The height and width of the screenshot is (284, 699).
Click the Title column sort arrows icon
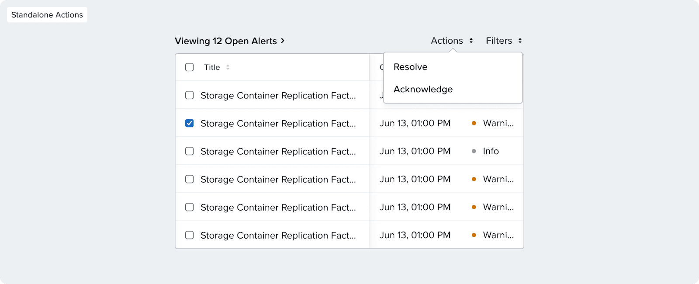[x=228, y=67]
